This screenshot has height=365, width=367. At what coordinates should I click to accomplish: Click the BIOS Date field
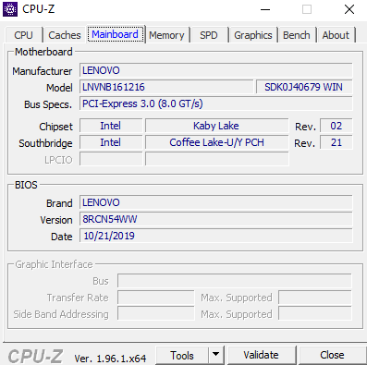pyautogui.click(x=216, y=236)
